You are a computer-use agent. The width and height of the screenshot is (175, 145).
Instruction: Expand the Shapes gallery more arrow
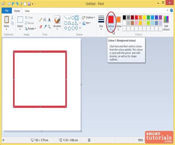[80, 28]
